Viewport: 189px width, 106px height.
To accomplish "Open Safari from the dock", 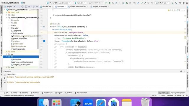I will pos(101,103).
